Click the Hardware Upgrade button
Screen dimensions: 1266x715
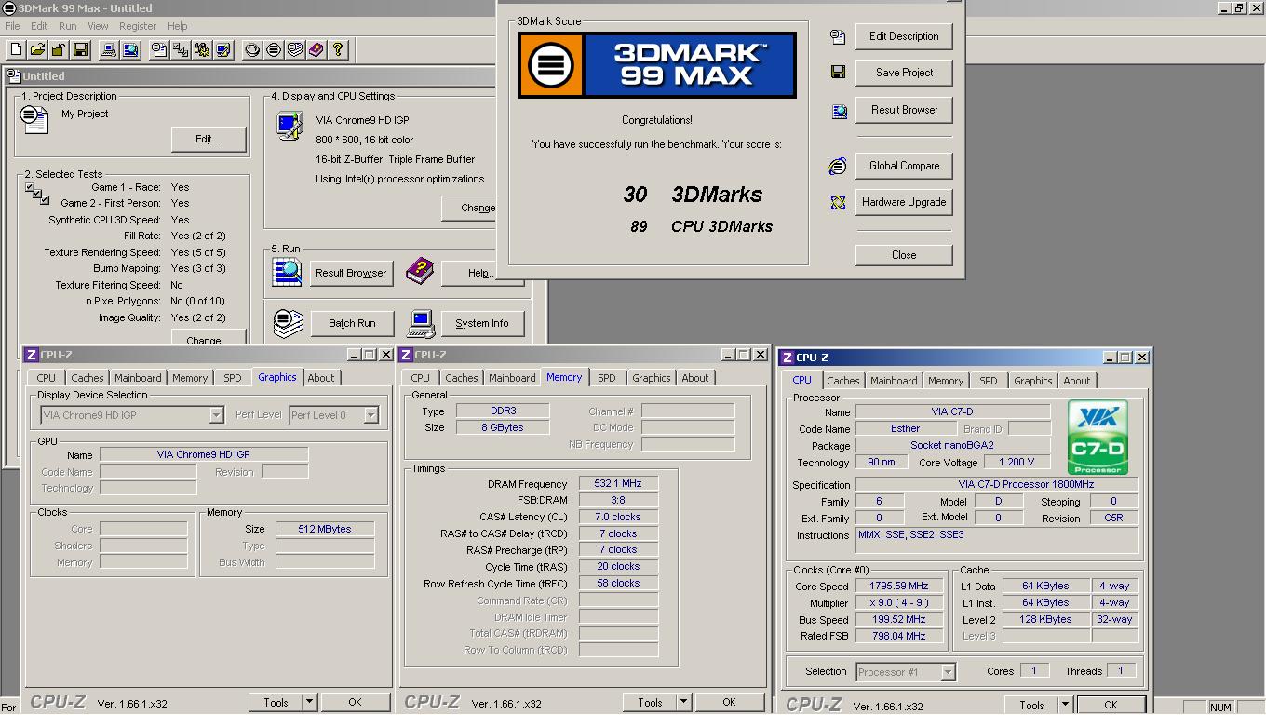[x=904, y=202]
